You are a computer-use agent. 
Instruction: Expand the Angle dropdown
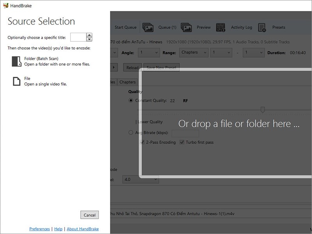click(x=156, y=52)
